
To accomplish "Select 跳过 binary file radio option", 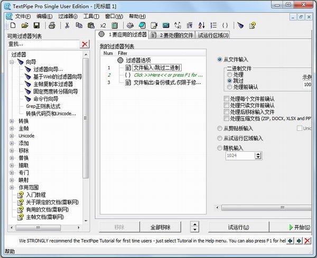I will pyautogui.click(x=229, y=81).
